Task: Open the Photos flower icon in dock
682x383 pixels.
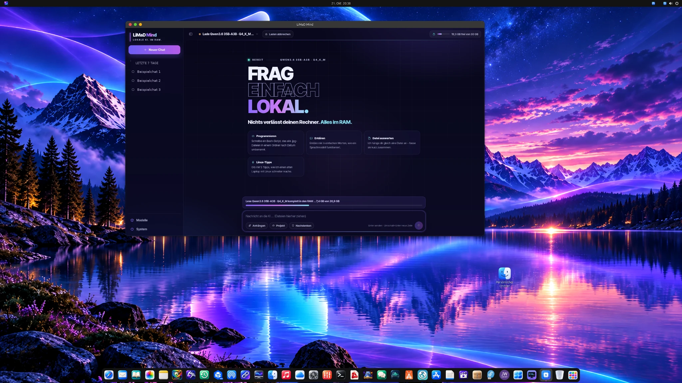Action: 150,375
